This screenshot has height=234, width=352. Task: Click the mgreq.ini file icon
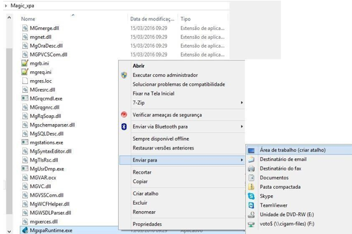coord(25,72)
